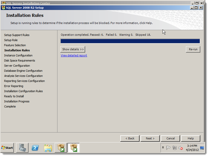Click the 'Installation Rules' page heading
This screenshot has width=209, height=157.
tap(25, 15)
